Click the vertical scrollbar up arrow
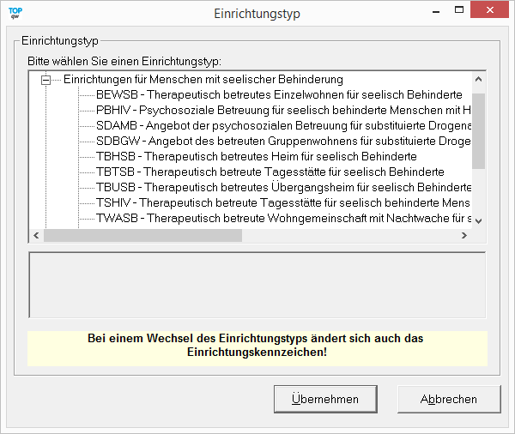The height and width of the screenshot is (434, 515). click(479, 79)
